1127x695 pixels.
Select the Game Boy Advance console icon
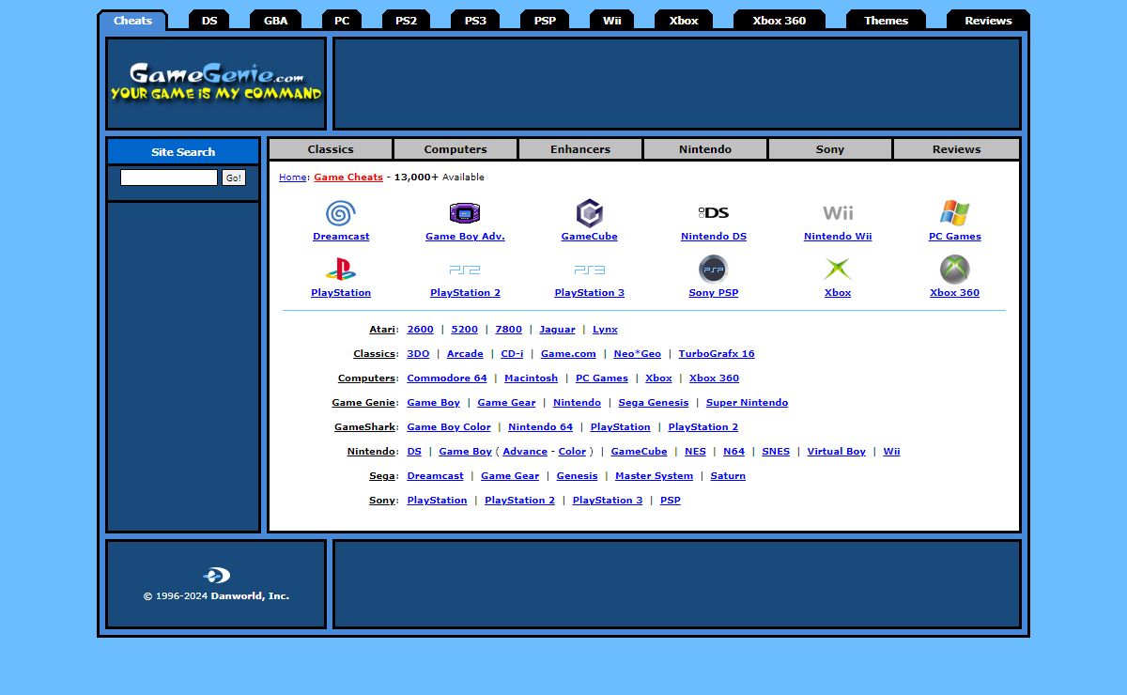coord(465,213)
